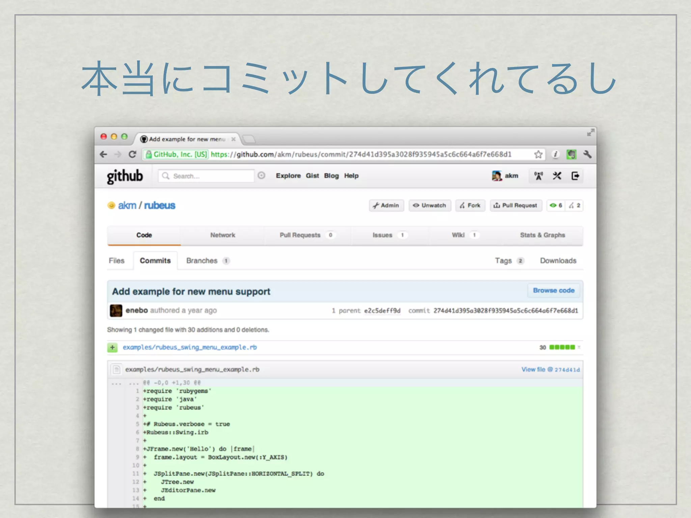This screenshot has height=518, width=691.
Task: Click the github logo
Action: tap(125, 176)
